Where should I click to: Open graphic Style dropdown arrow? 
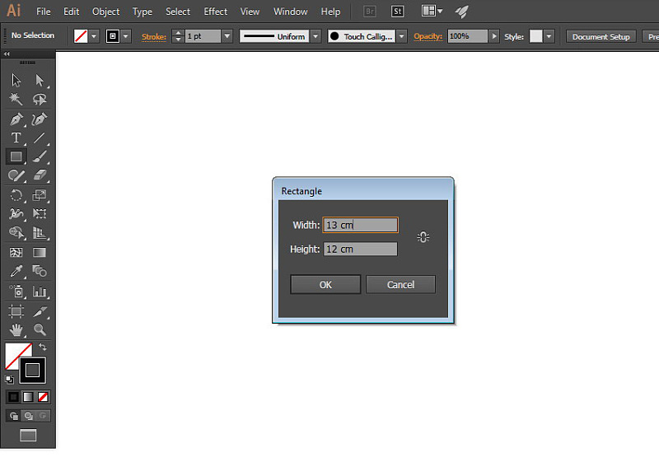click(549, 36)
